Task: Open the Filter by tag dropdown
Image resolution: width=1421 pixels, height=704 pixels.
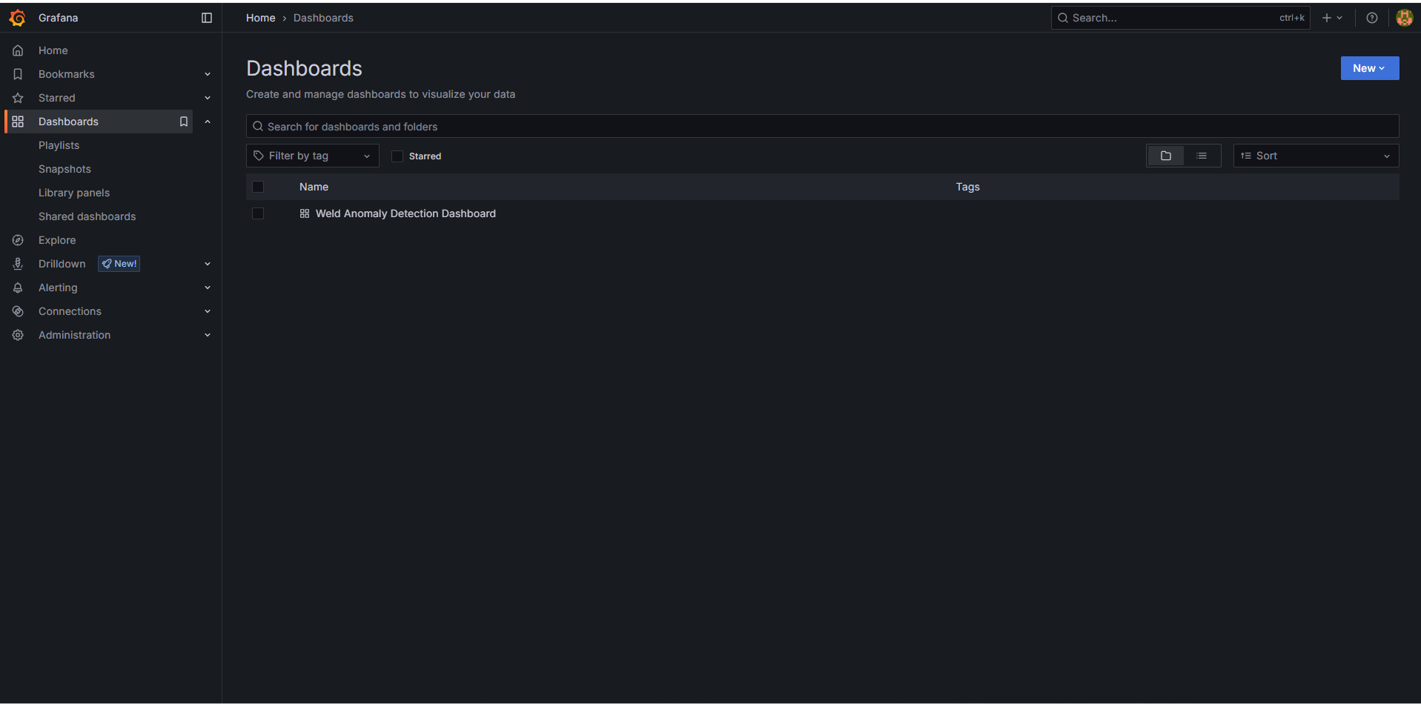Action: [312, 155]
